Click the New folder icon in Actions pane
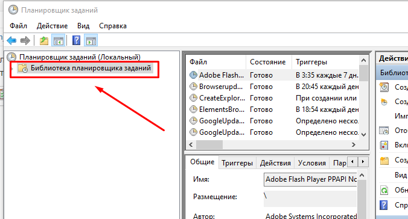 coord(384,161)
